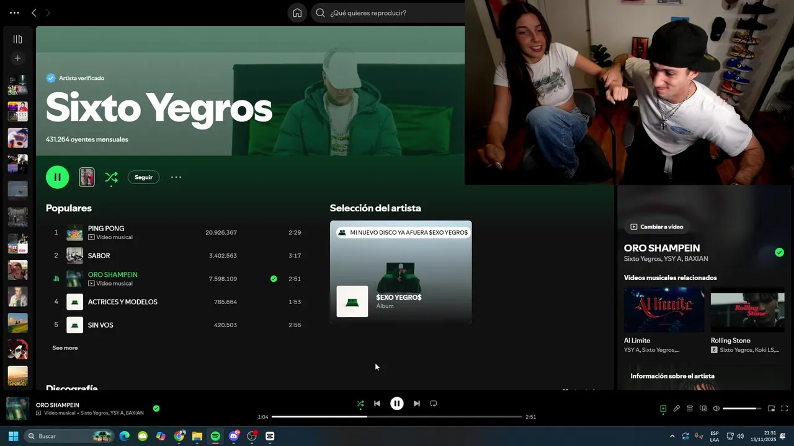This screenshot has width=794, height=446.
Task: Toggle saved check beside bottom ORO SHAMPEIN title
Action: pyautogui.click(x=156, y=408)
